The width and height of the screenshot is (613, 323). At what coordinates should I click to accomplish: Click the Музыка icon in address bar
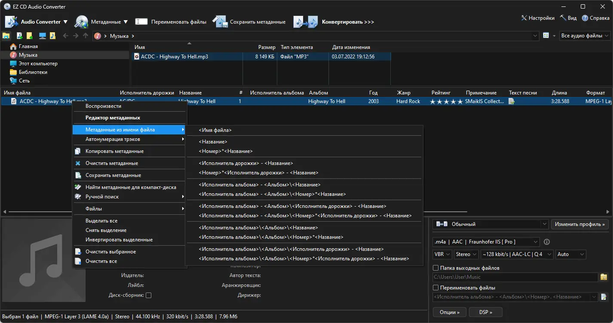click(x=98, y=36)
